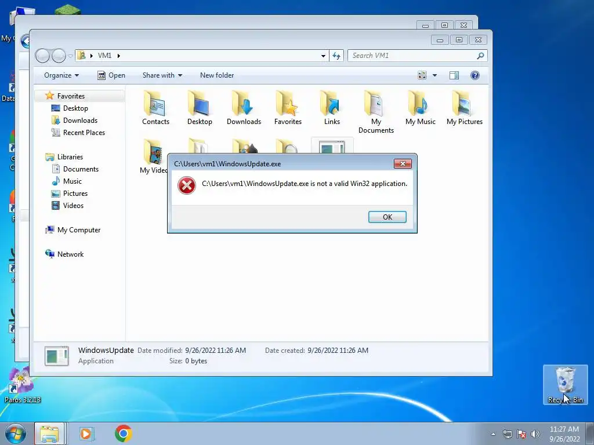Open the Links folder
The image size is (594, 445).
click(332, 107)
